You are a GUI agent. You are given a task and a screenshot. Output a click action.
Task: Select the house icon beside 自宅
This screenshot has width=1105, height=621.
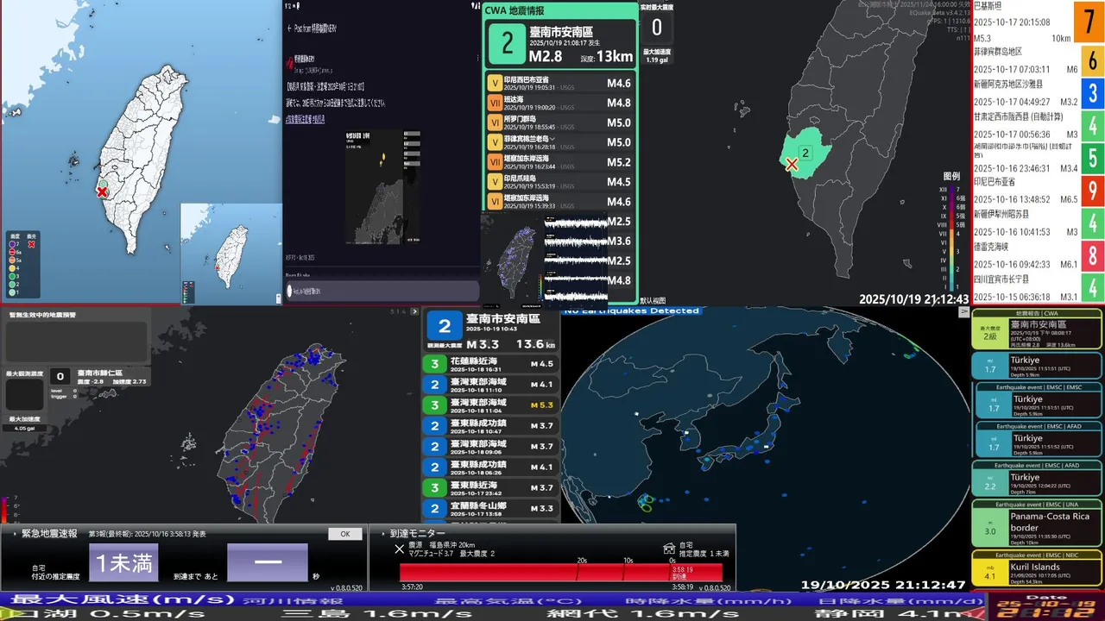[x=667, y=549]
